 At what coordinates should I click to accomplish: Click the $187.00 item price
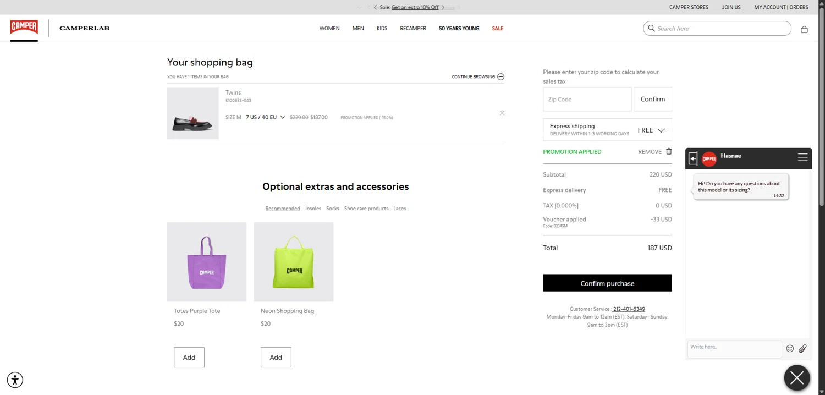tap(319, 117)
